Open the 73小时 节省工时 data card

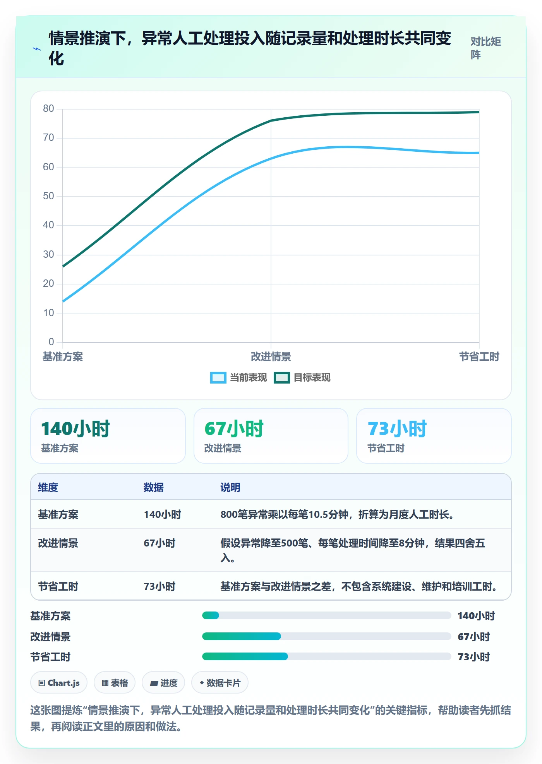pos(434,436)
